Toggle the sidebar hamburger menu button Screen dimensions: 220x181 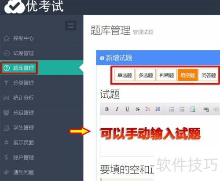point(71,26)
